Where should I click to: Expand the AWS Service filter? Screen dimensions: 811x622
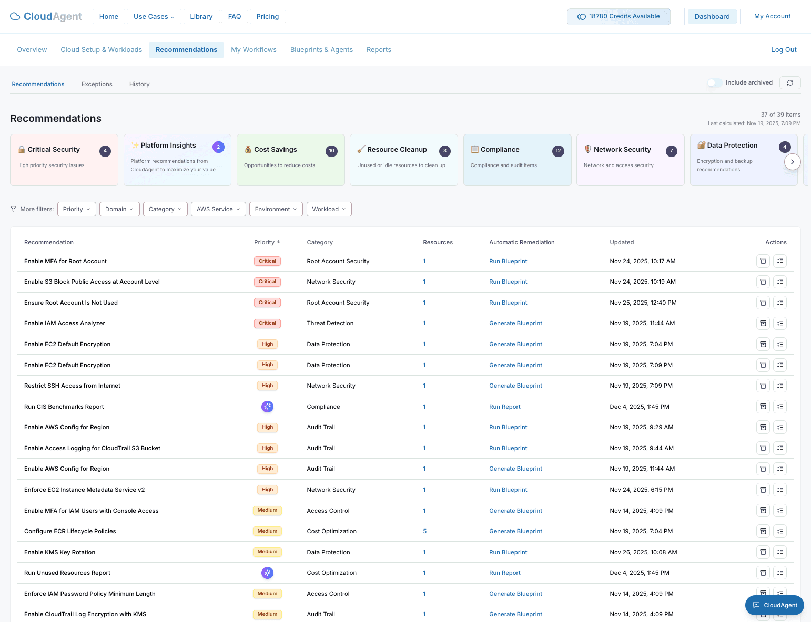[218, 209]
